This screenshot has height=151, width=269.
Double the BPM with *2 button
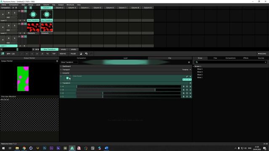(47, 54)
